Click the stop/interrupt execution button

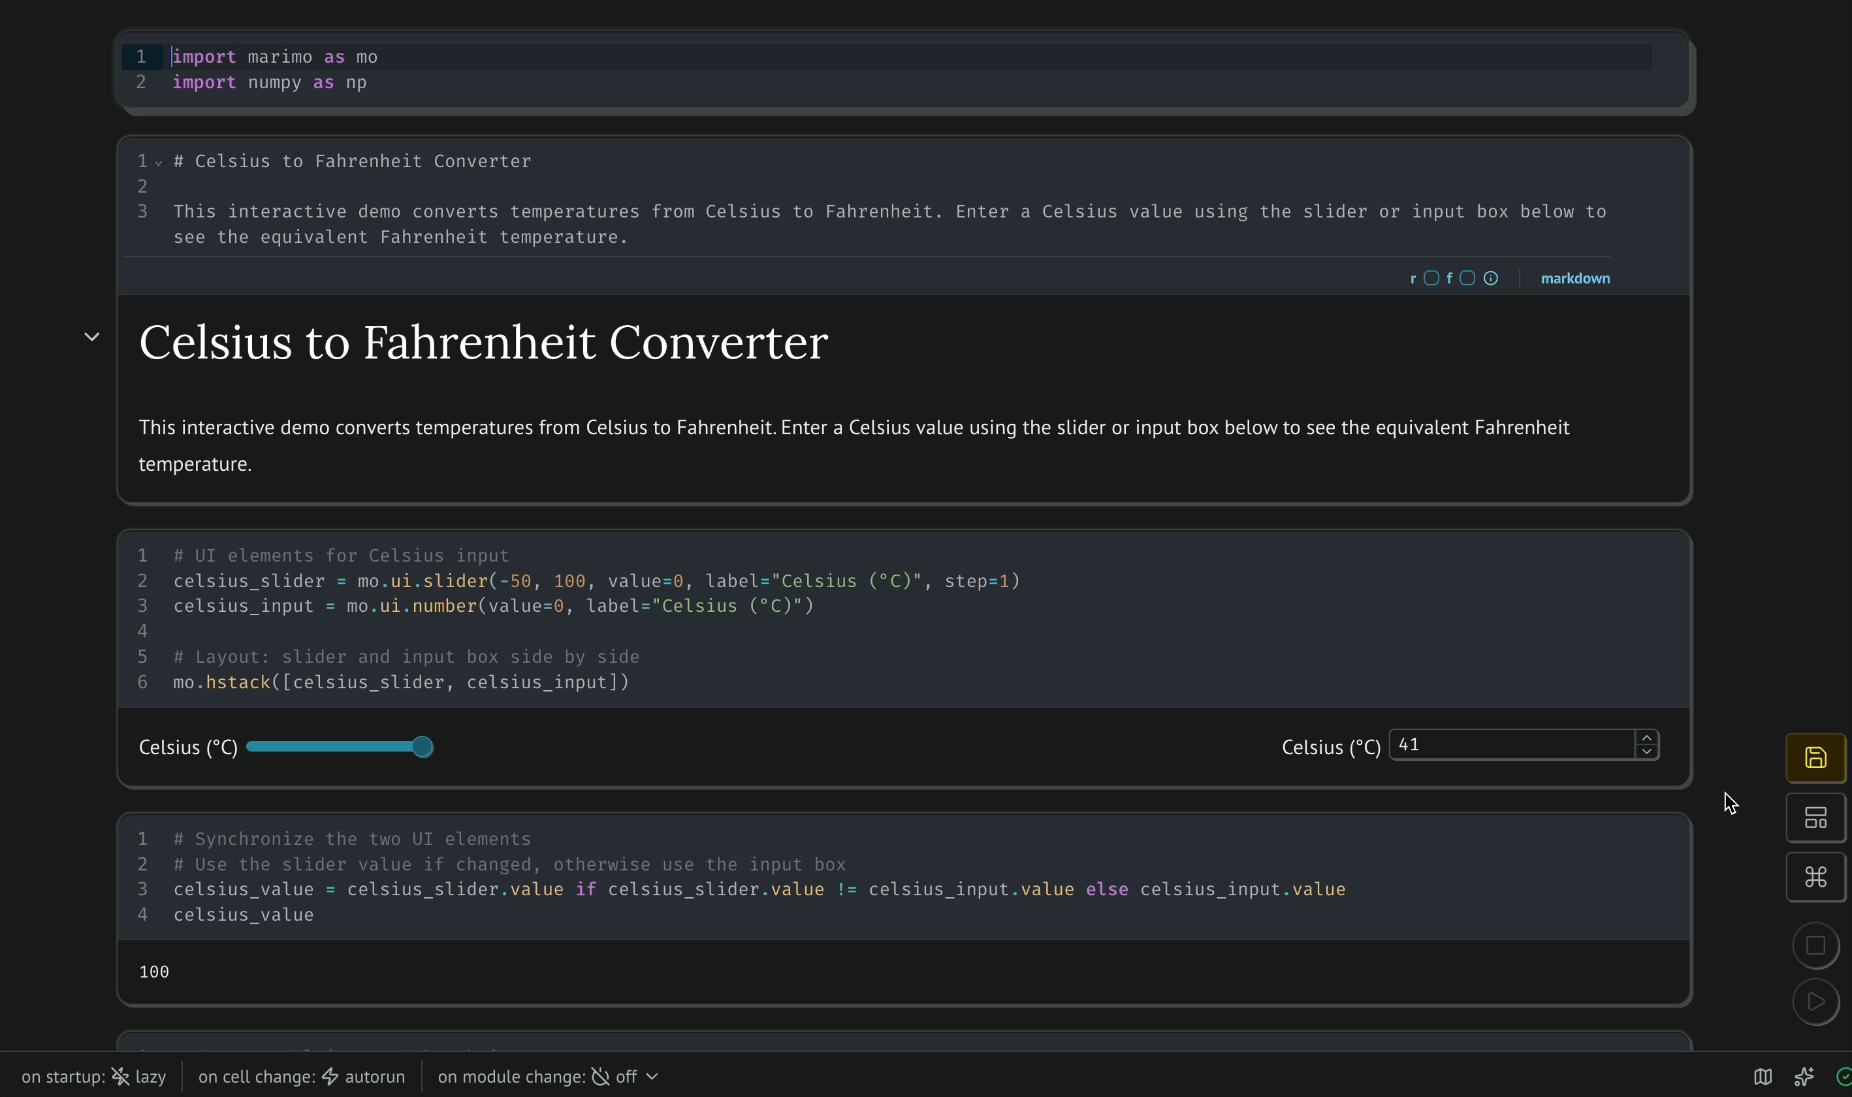pyautogui.click(x=1815, y=946)
